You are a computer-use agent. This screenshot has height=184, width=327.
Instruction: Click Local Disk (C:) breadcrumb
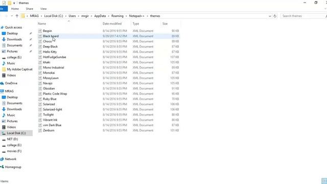point(54,16)
